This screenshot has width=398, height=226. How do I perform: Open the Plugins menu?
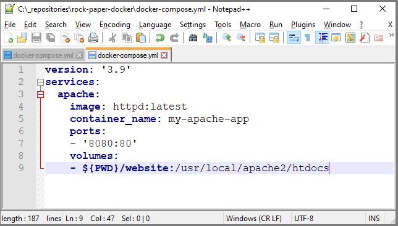pyautogui.click(x=303, y=25)
